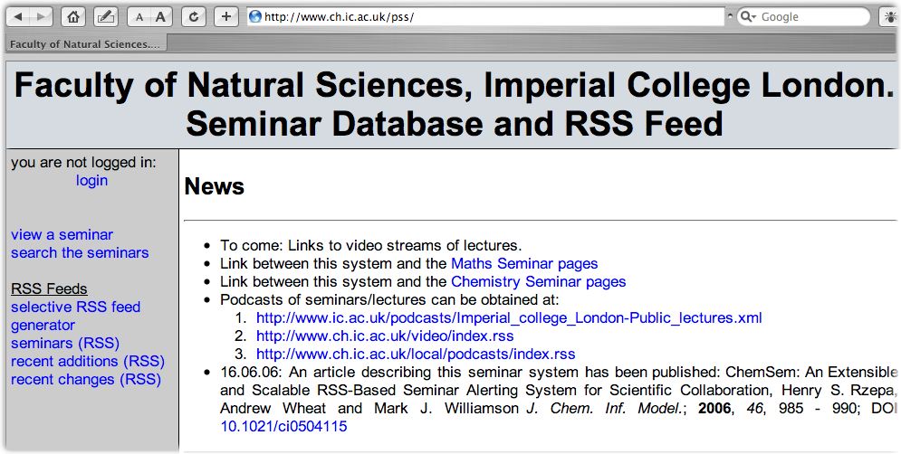Open the Maths Seminar pages link
Screen dimensions: 901x454
click(x=524, y=263)
